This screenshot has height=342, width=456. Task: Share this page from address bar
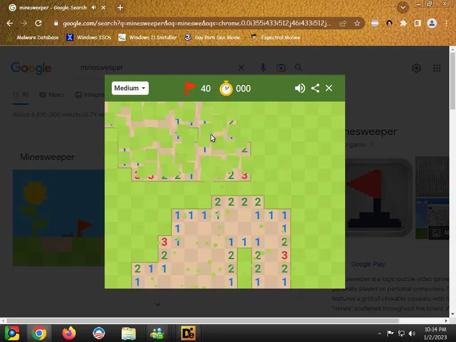point(343,23)
